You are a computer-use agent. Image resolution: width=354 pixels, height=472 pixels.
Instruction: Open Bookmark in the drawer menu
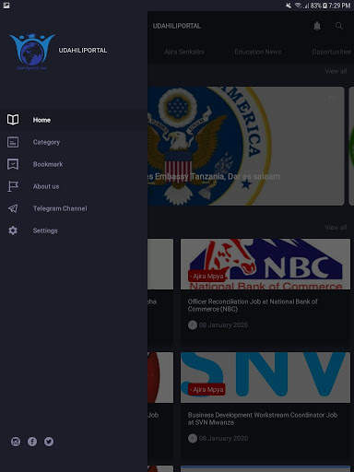(x=74, y=164)
